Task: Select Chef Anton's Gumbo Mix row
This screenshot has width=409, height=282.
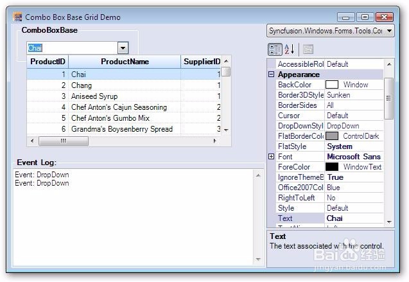Action: [124, 118]
